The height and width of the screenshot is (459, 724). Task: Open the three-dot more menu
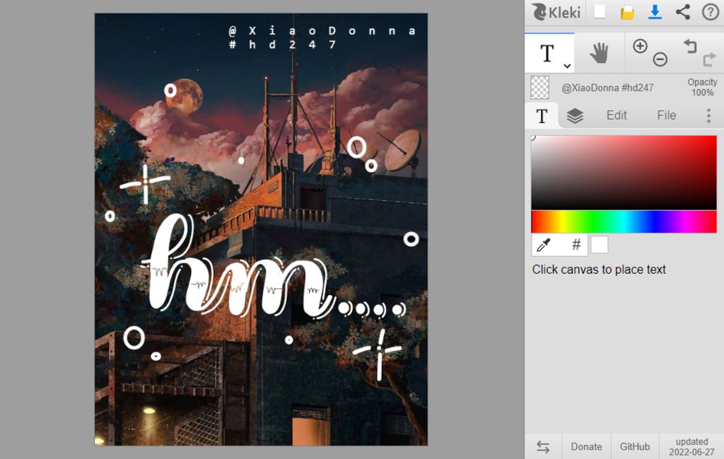click(708, 115)
